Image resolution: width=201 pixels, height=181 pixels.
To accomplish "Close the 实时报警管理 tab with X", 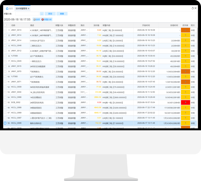I will pos(28,9).
